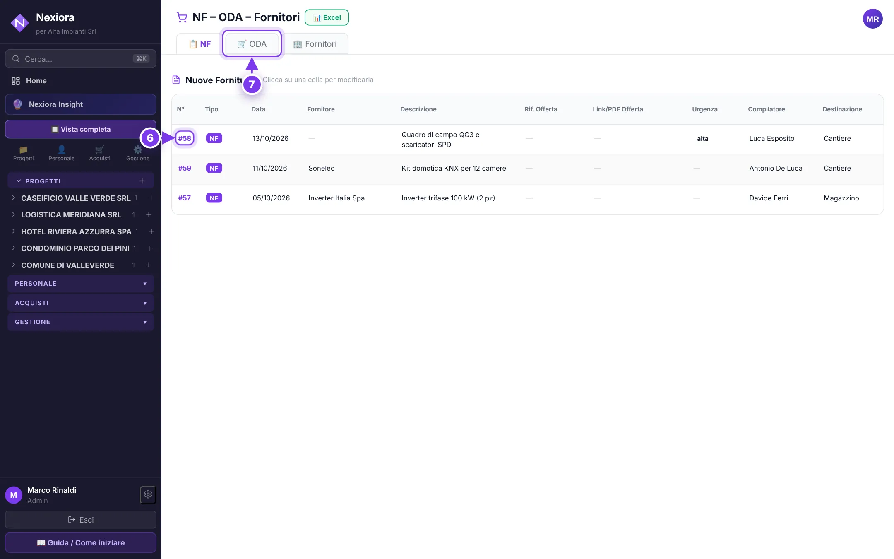This screenshot has width=894, height=559.
Task: Open Guida / Come iniziare
Action: tap(81, 542)
